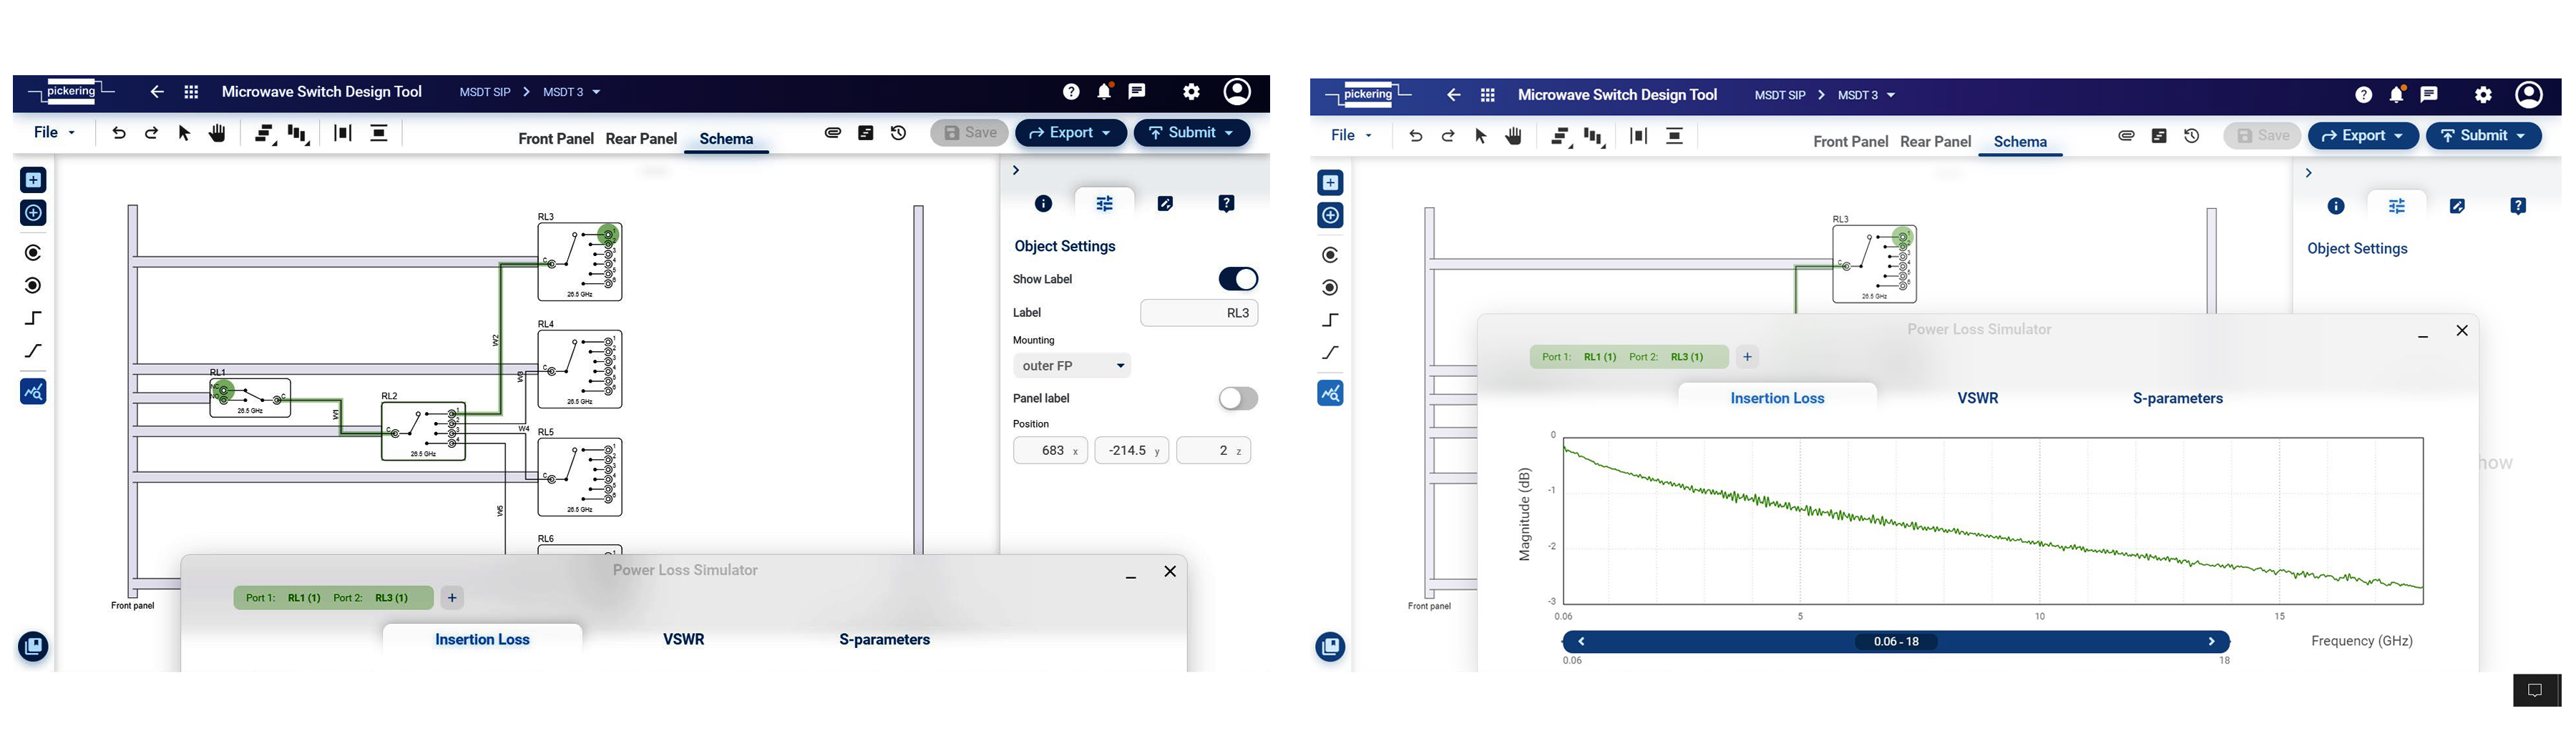
Task: Click the 0.06 - 18 frequency range slider
Action: click(x=1896, y=642)
